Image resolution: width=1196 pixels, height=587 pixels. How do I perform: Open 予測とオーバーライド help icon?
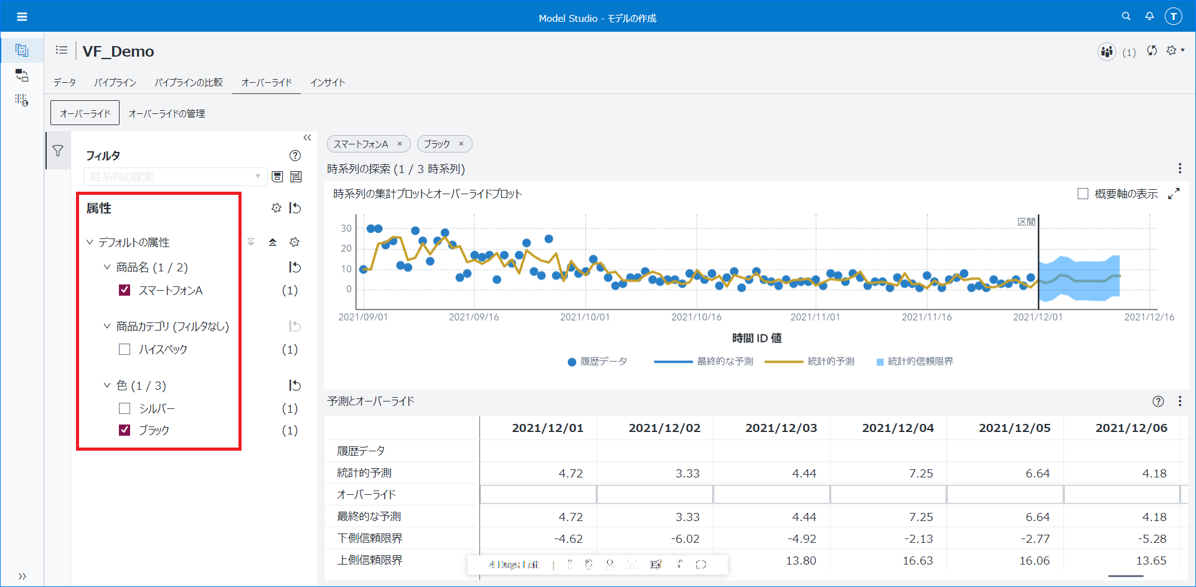(x=1158, y=402)
